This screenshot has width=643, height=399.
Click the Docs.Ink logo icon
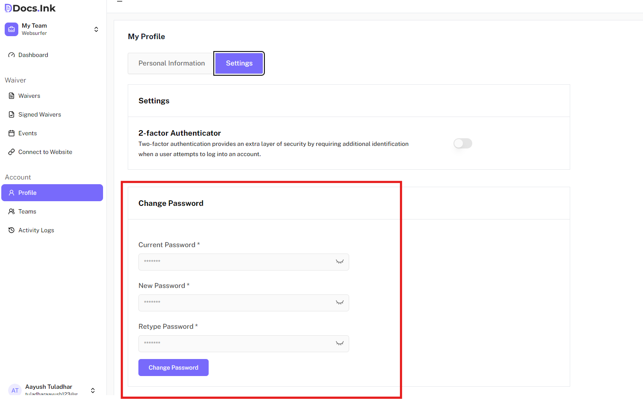coord(8,8)
